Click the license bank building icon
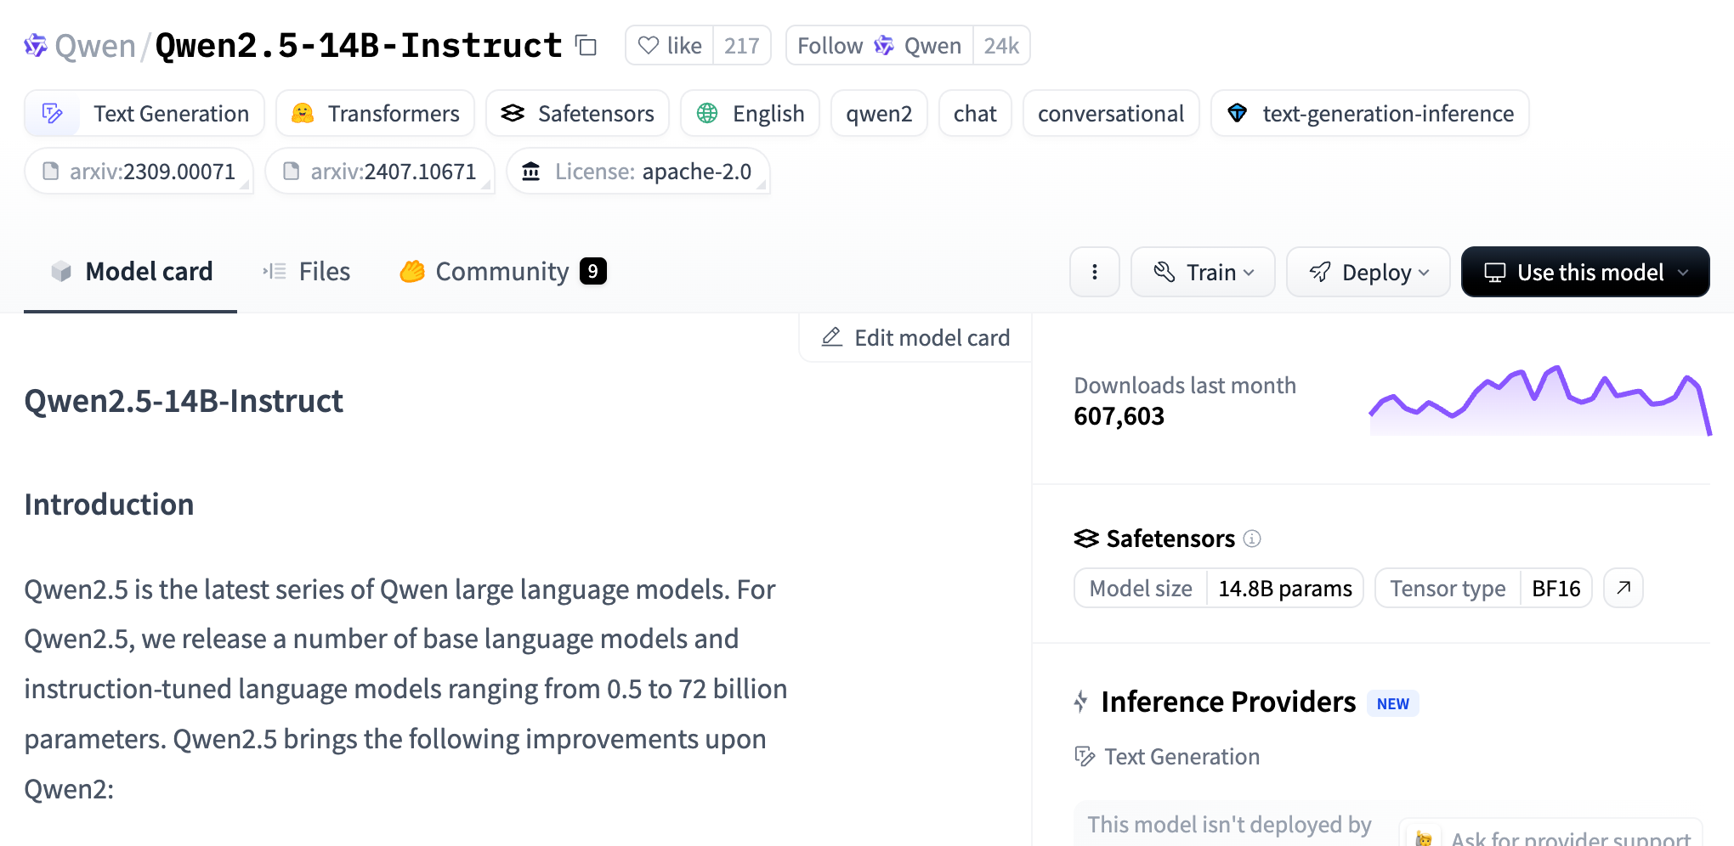The width and height of the screenshot is (1734, 846). (531, 171)
